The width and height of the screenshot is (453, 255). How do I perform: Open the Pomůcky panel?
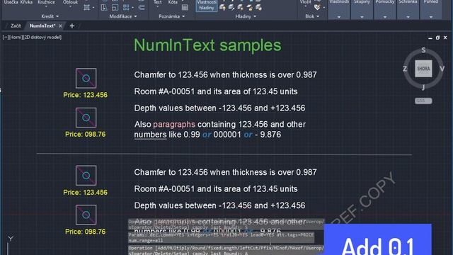(x=385, y=9)
